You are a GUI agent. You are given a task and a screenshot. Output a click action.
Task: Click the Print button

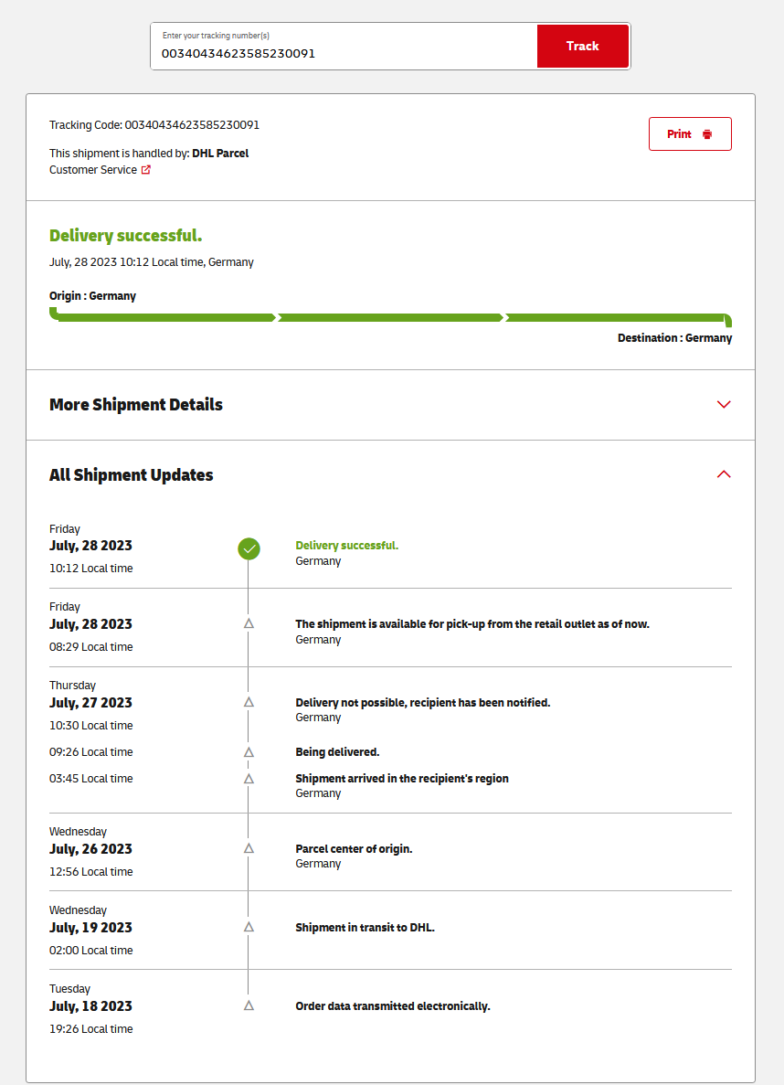coord(689,134)
